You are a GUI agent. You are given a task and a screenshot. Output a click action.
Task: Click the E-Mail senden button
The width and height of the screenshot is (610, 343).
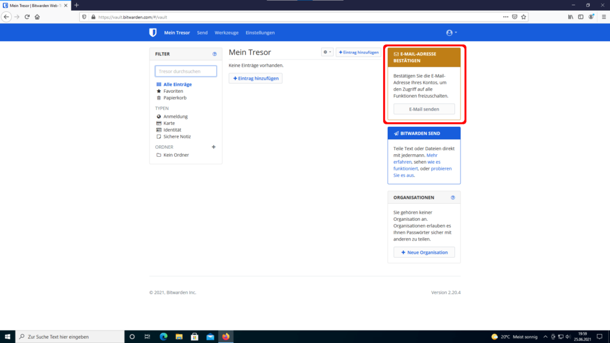click(x=424, y=110)
